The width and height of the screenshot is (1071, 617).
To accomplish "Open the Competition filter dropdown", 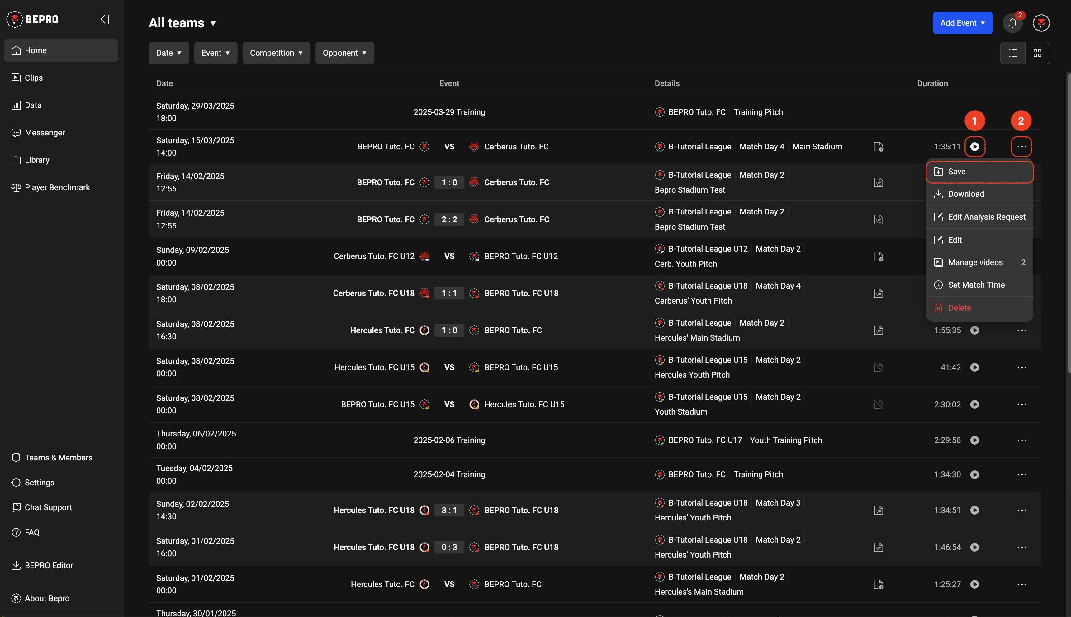I will click(276, 53).
